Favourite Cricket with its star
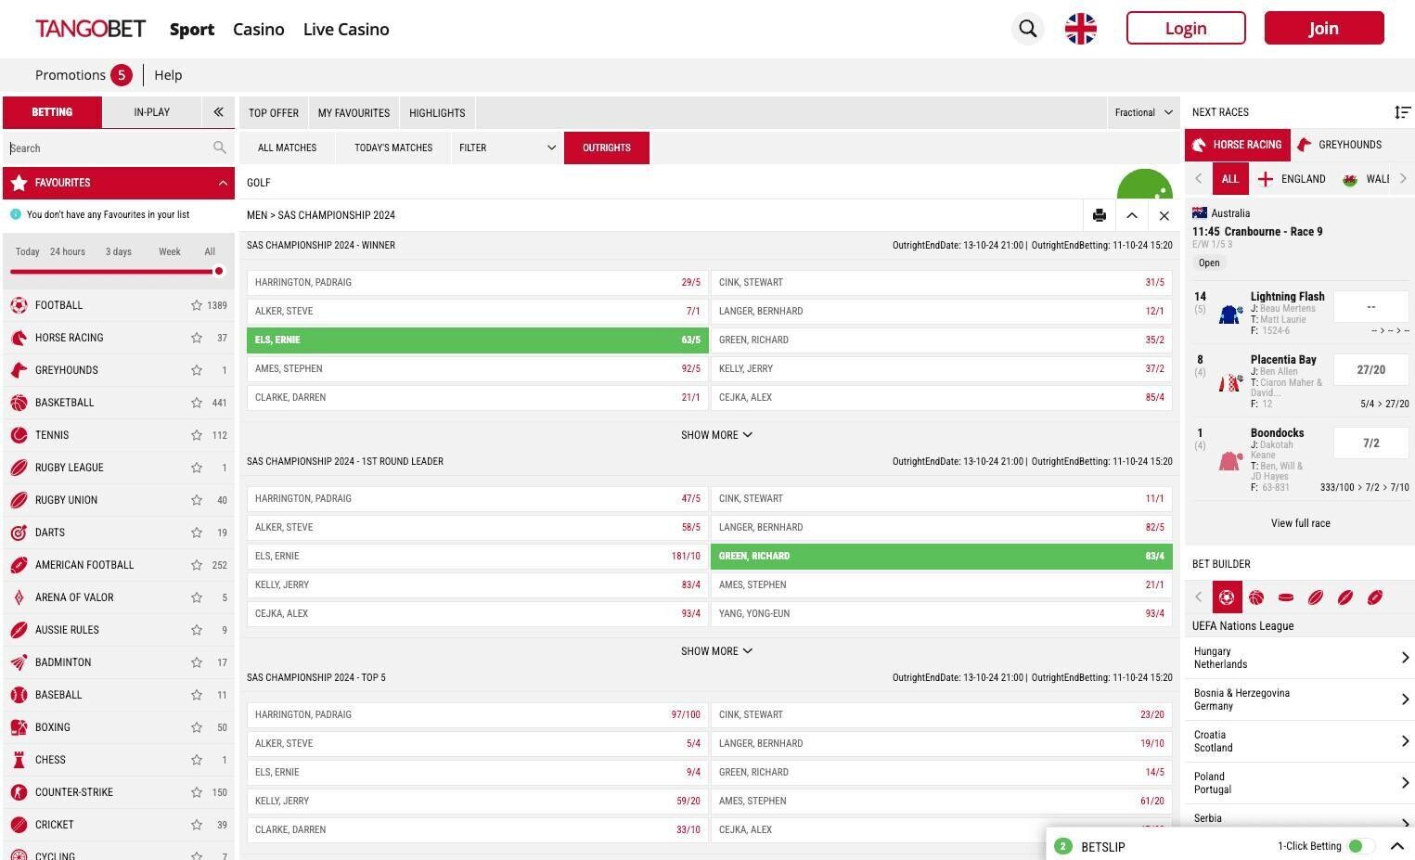Image resolution: width=1415 pixels, height=860 pixels. [x=197, y=825]
